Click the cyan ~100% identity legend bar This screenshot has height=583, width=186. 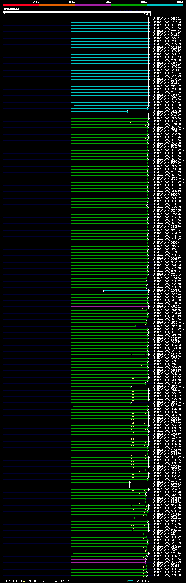[x=165, y=5]
